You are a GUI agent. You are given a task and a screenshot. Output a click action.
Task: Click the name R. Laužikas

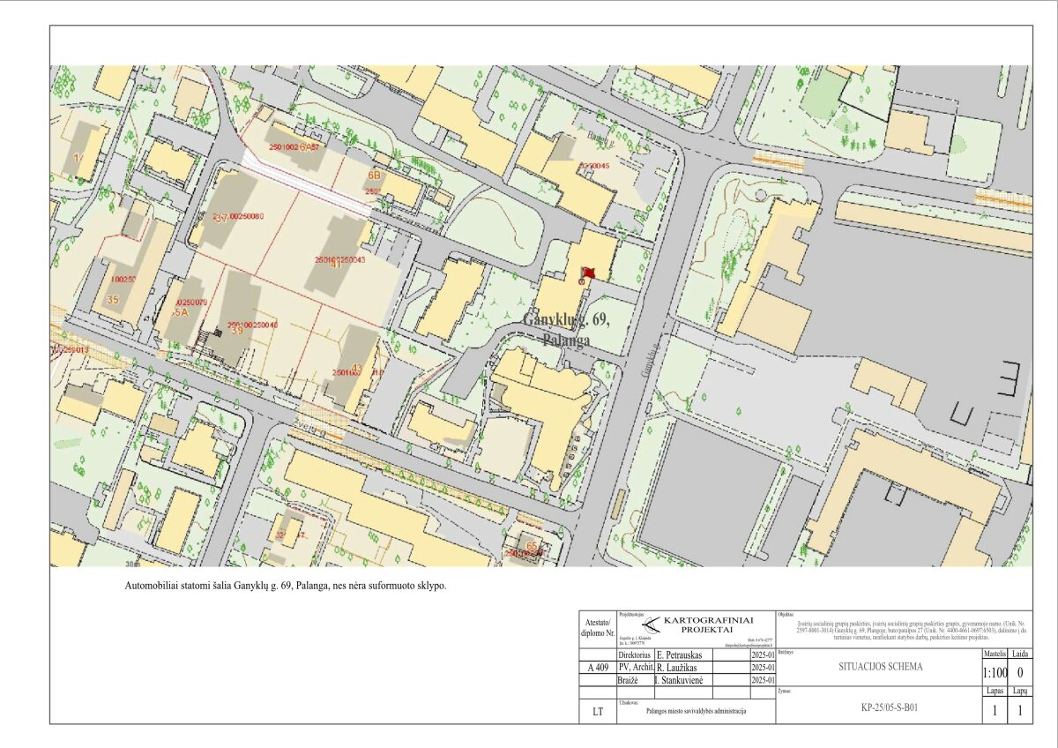click(685, 669)
